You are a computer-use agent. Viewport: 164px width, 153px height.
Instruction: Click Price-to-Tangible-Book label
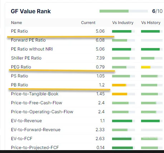tap(35, 94)
